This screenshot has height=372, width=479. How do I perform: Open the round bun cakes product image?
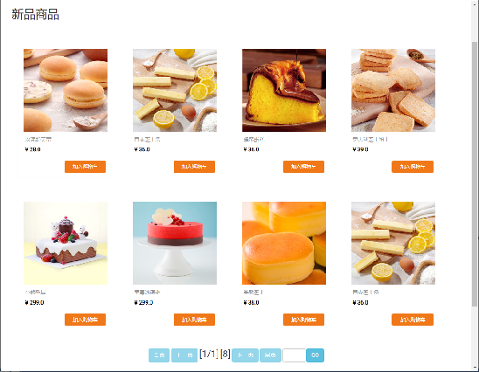66,90
